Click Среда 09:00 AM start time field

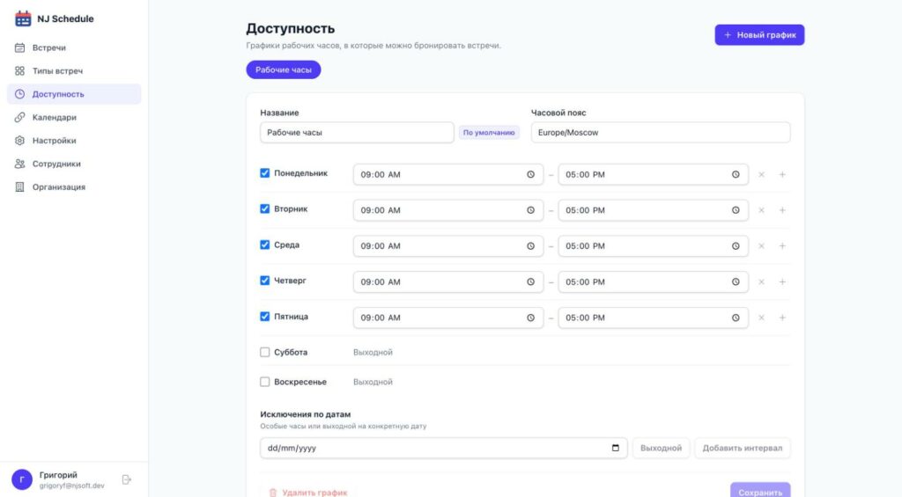click(x=448, y=246)
